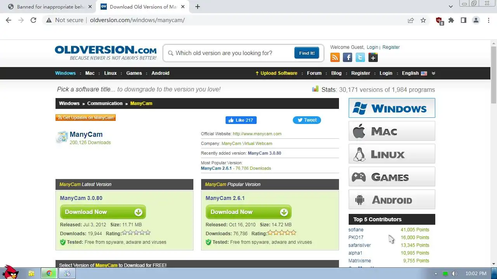This screenshot has height=279, width=497.
Task: Click Upload Software in nav bar
Action: 276,73
